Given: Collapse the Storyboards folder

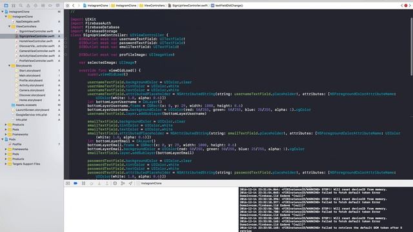Looking at the screenshot, I should point(9,66).
